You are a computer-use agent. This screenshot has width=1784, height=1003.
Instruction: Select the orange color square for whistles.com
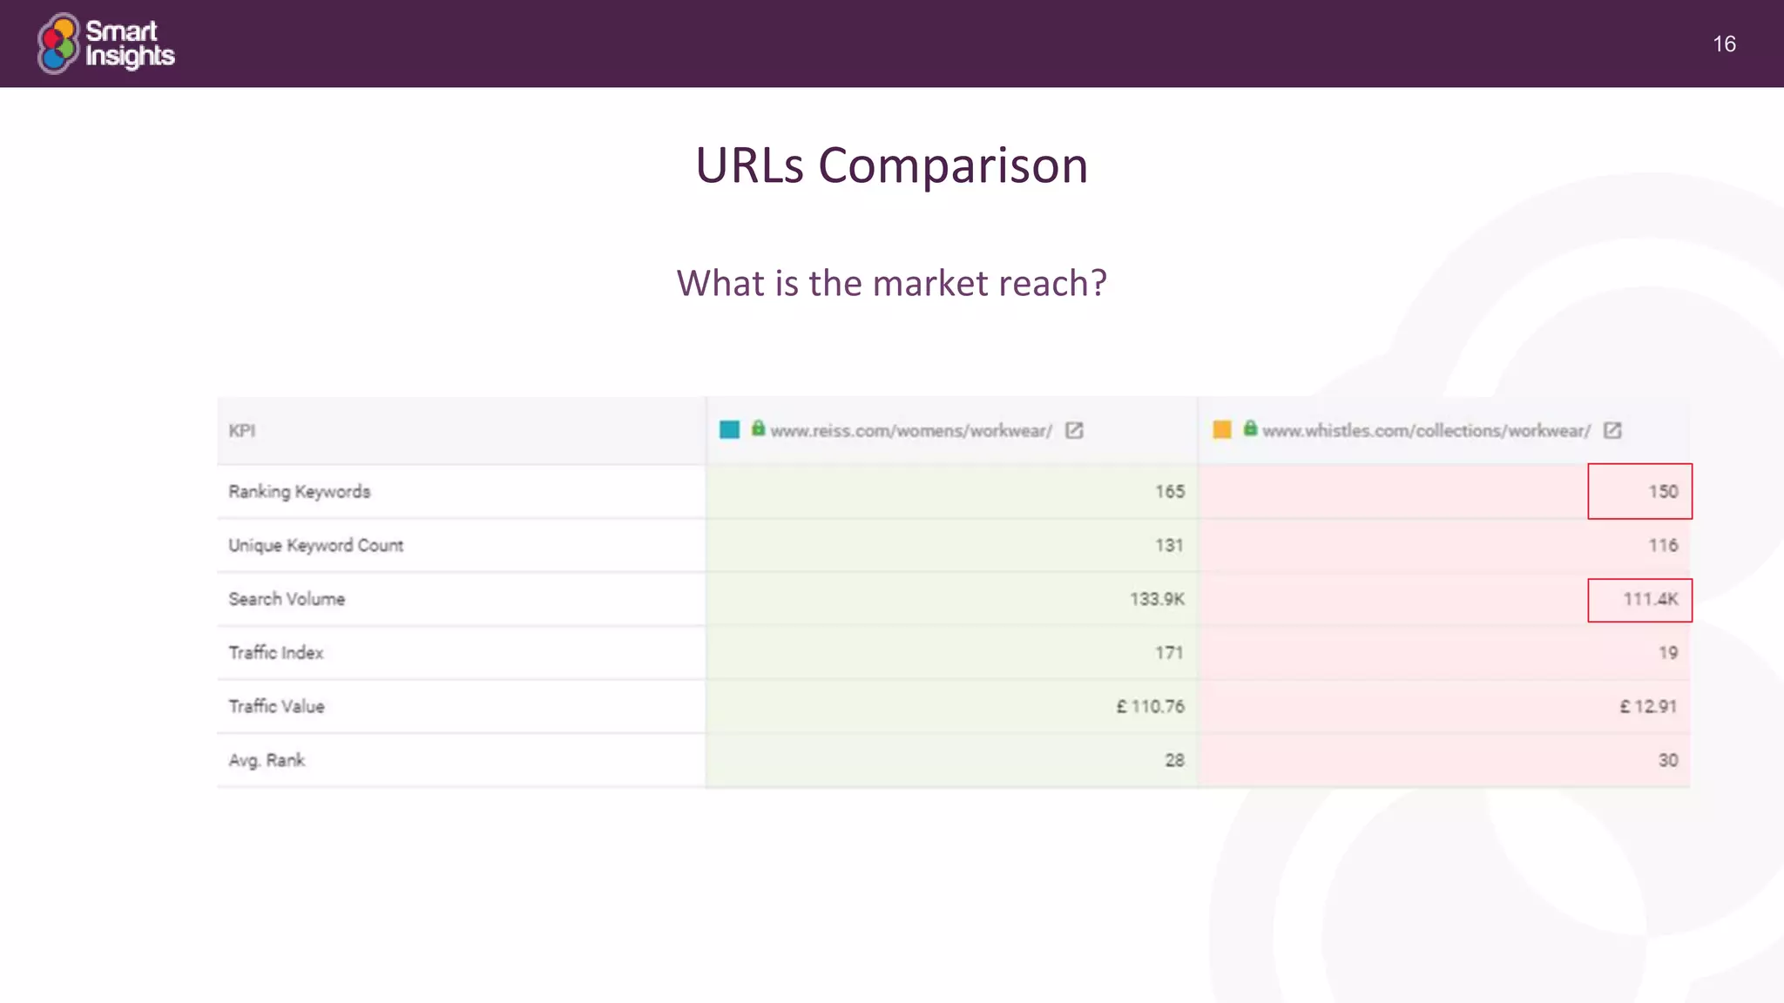coord(1222,429)
